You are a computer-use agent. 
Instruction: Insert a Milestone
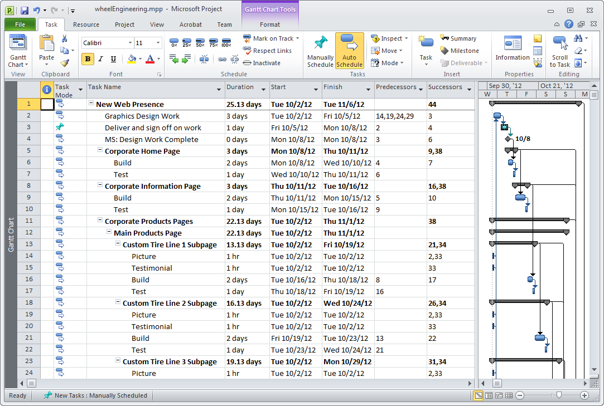(x=460, y=51)
